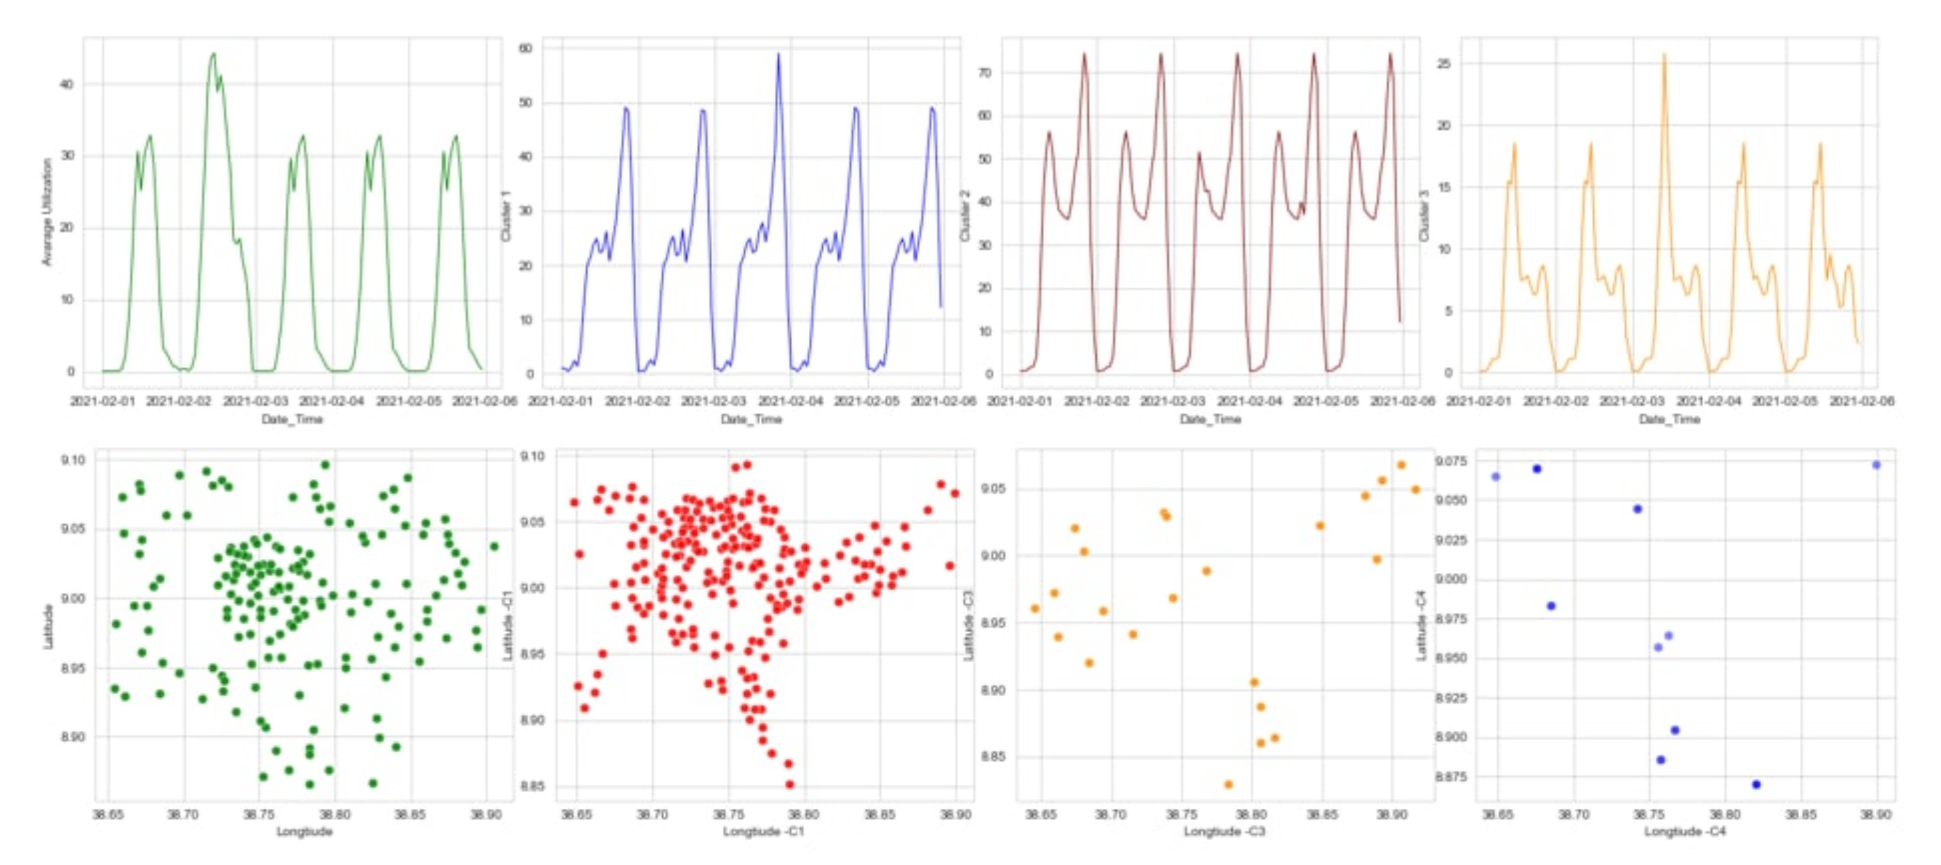Click the '9.075' tick on the Latitude -C4 axis
1941x865 pixels.
pyautogui.click(x=1453, y=461)
